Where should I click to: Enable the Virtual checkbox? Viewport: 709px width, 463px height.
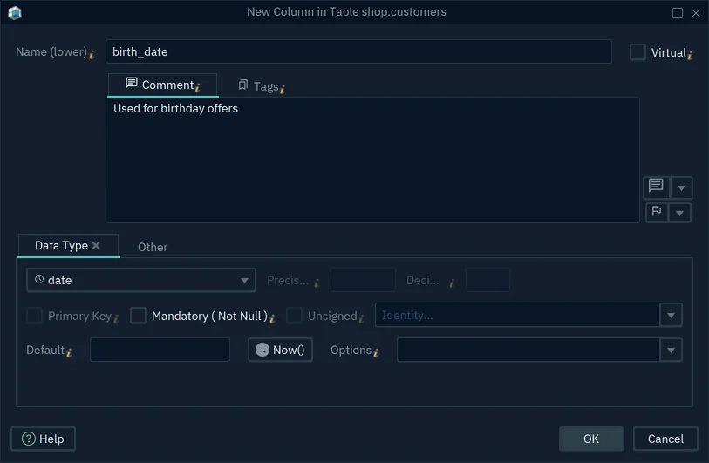point(637,52)
